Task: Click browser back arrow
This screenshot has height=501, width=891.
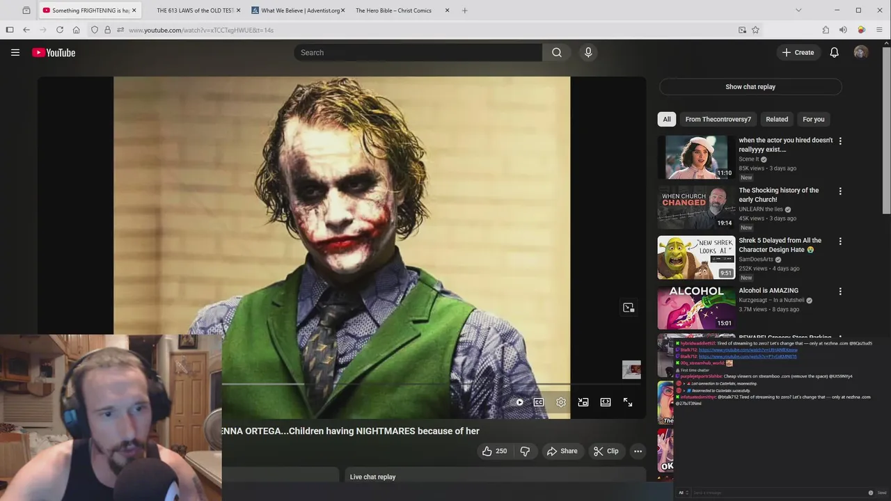Action: coord(26,30)
